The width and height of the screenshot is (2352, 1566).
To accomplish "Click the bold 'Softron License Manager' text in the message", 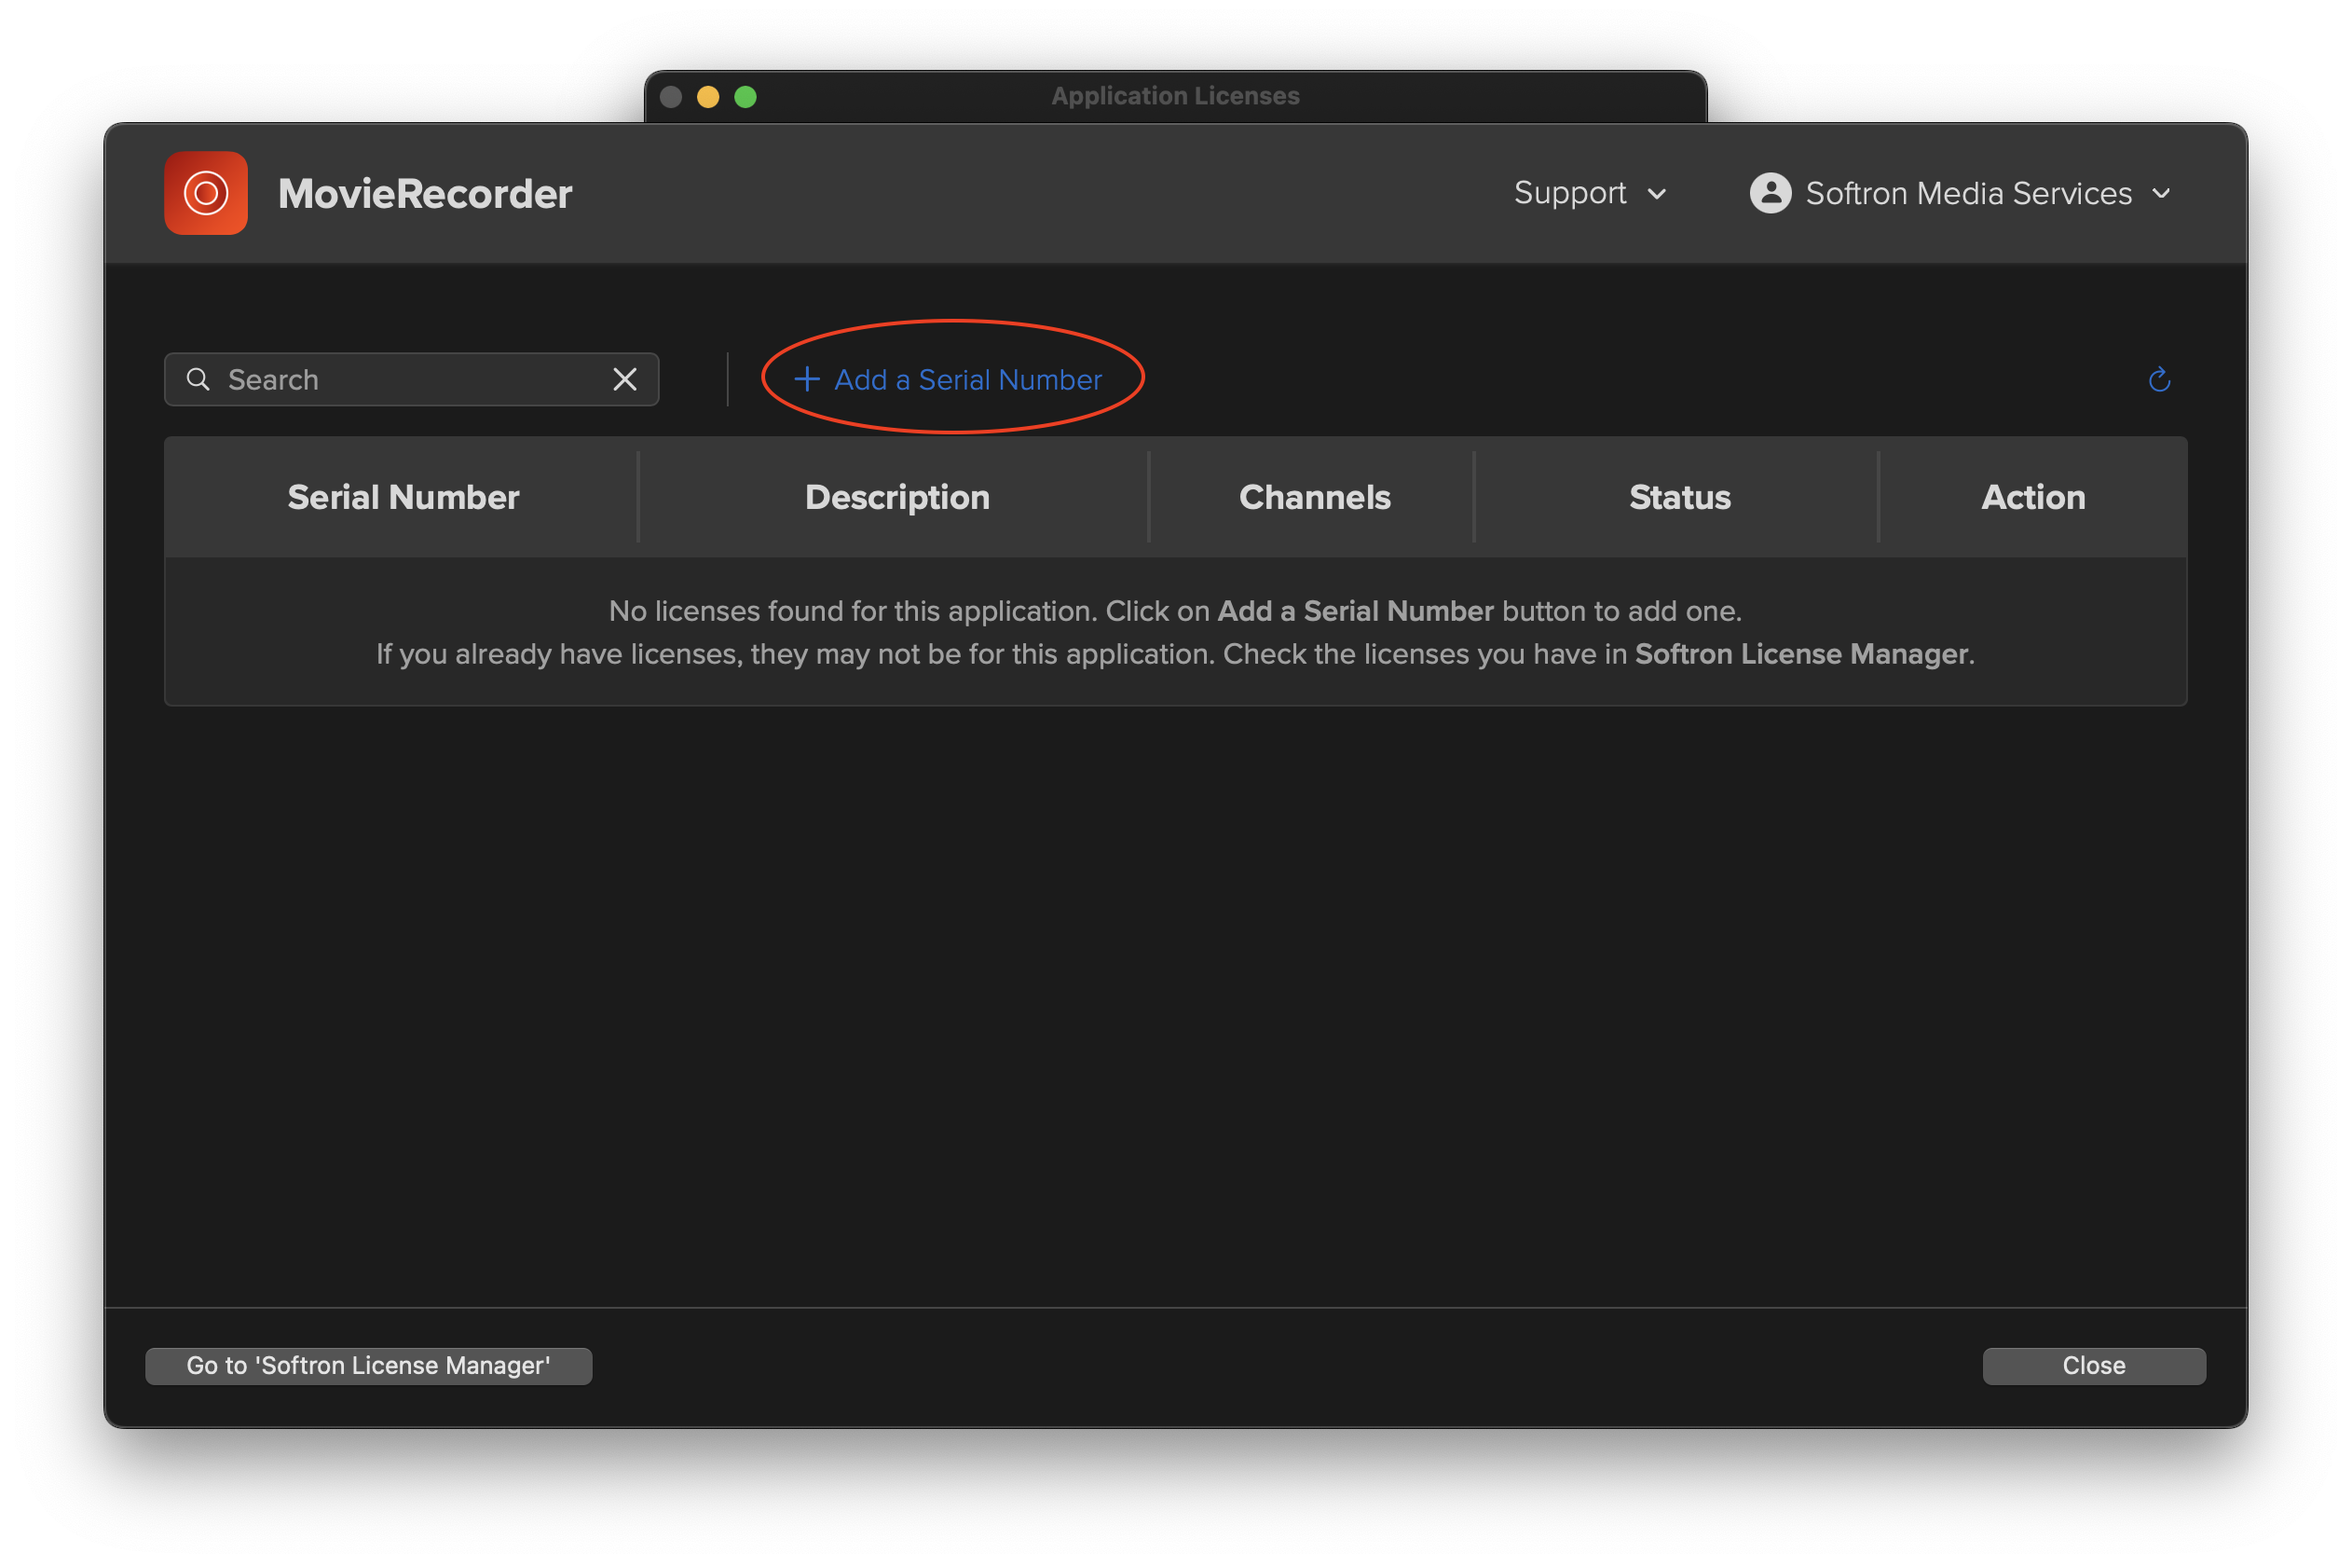I will tap(1801, 654).
